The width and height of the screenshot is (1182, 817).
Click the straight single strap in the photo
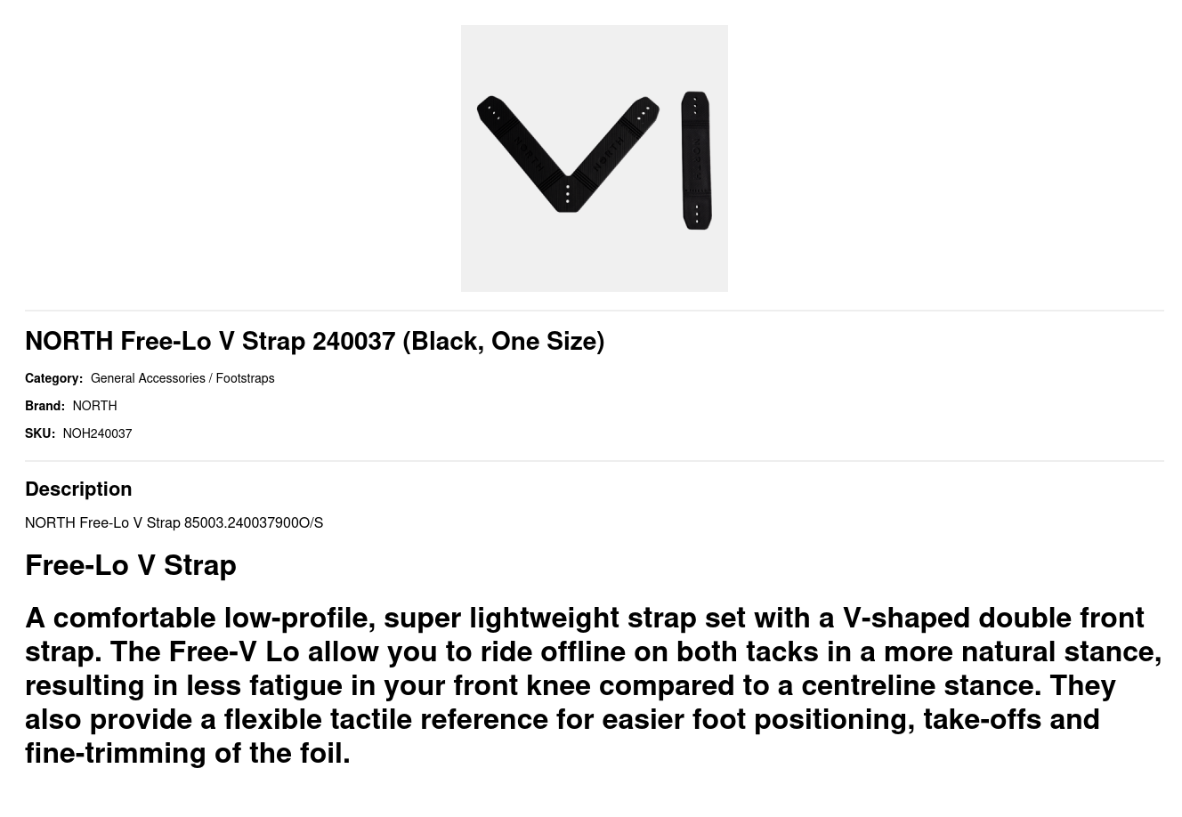coord(696,160)
